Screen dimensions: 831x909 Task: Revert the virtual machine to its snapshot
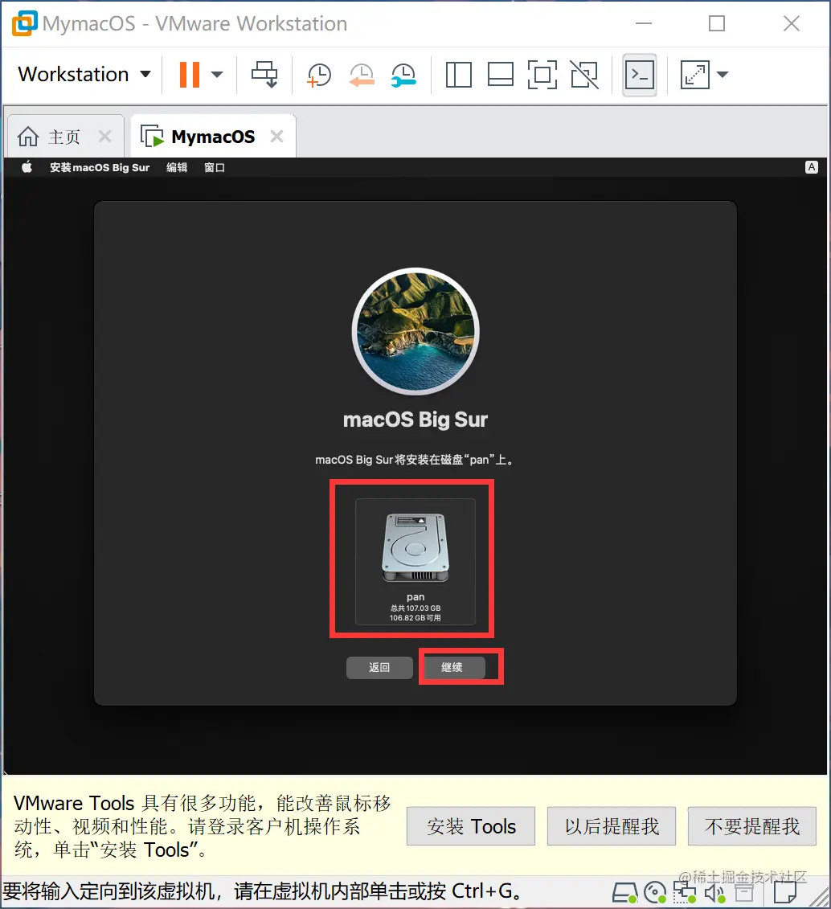(x=361, y=76)
